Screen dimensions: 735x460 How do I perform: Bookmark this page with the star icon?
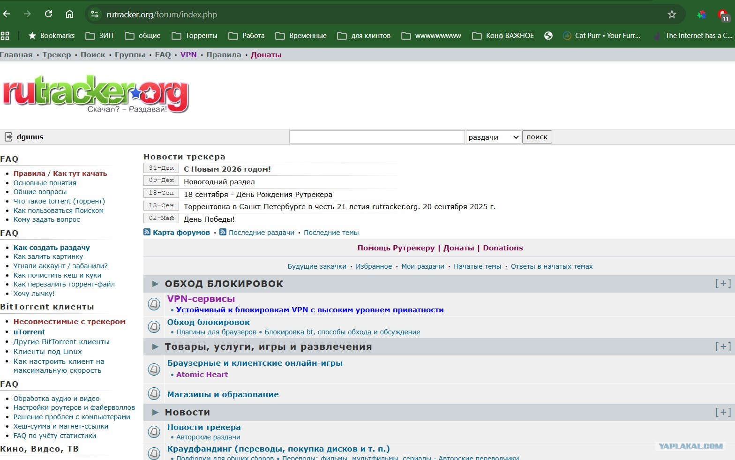(672, 15)
